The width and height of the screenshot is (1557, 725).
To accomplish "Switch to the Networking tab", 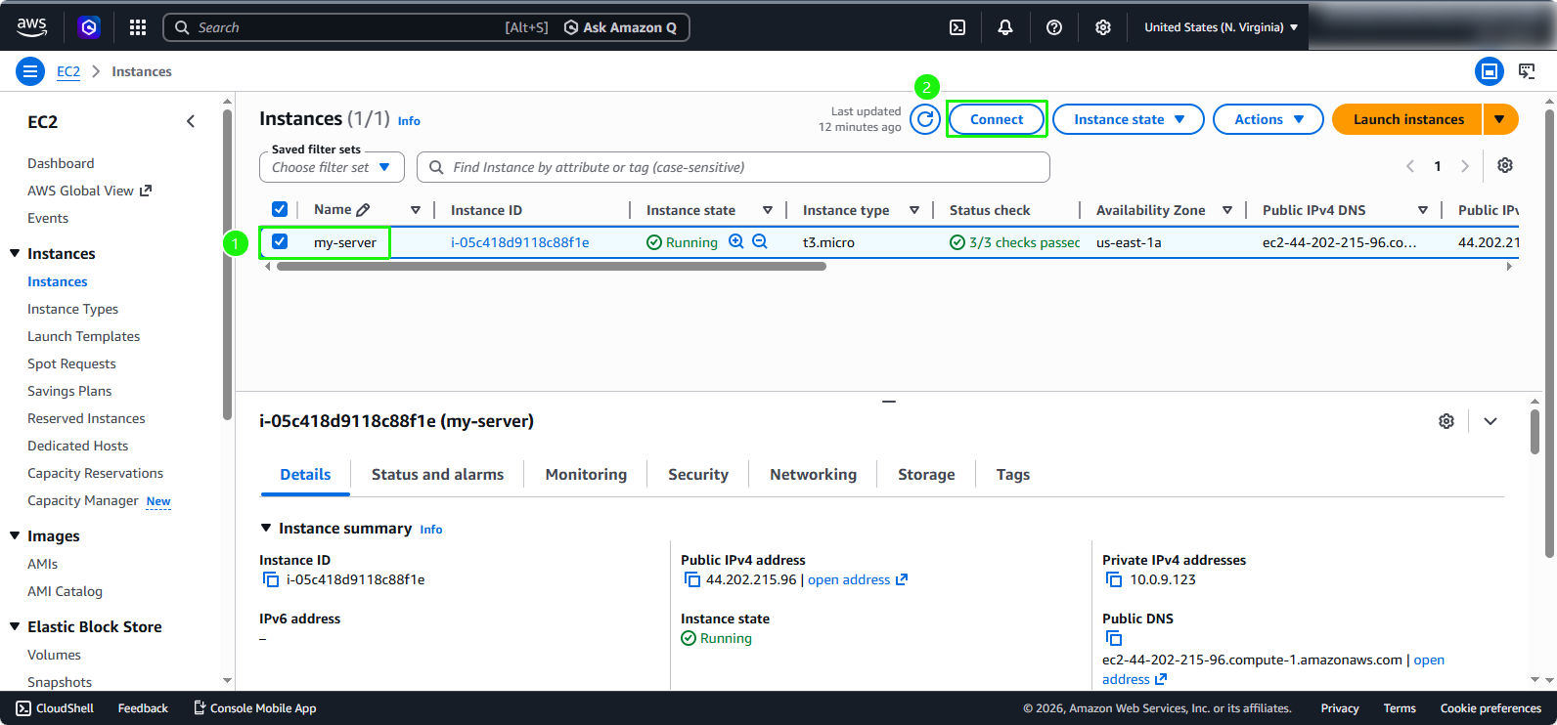I will click(x=813, y=474).
